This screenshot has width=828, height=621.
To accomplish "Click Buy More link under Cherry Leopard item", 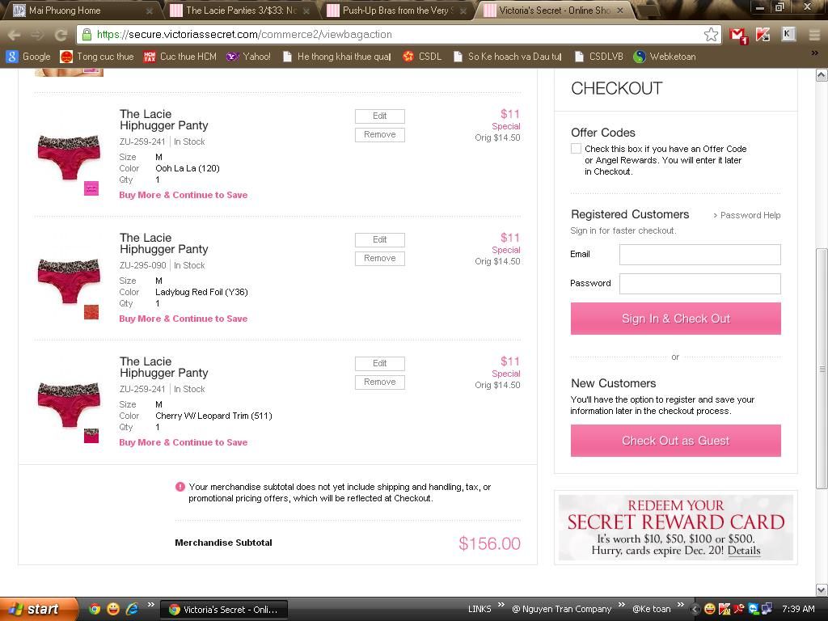I will click(x=184, y=442).
